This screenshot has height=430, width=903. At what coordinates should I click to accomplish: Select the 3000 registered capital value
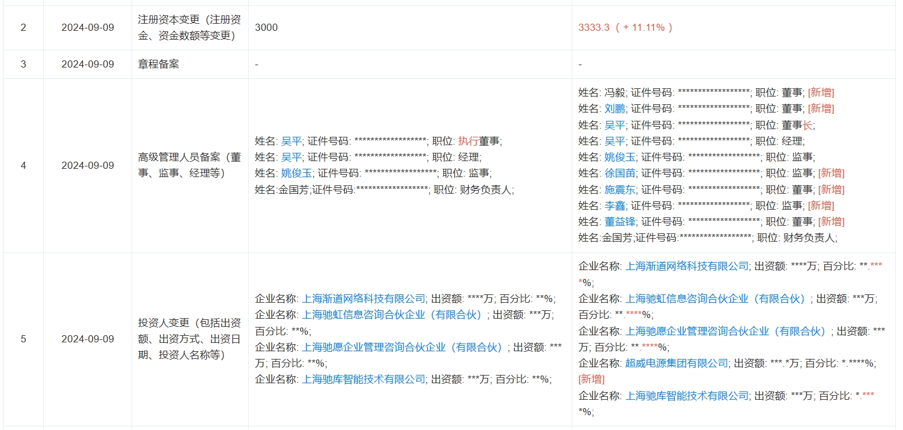(266, 28)
